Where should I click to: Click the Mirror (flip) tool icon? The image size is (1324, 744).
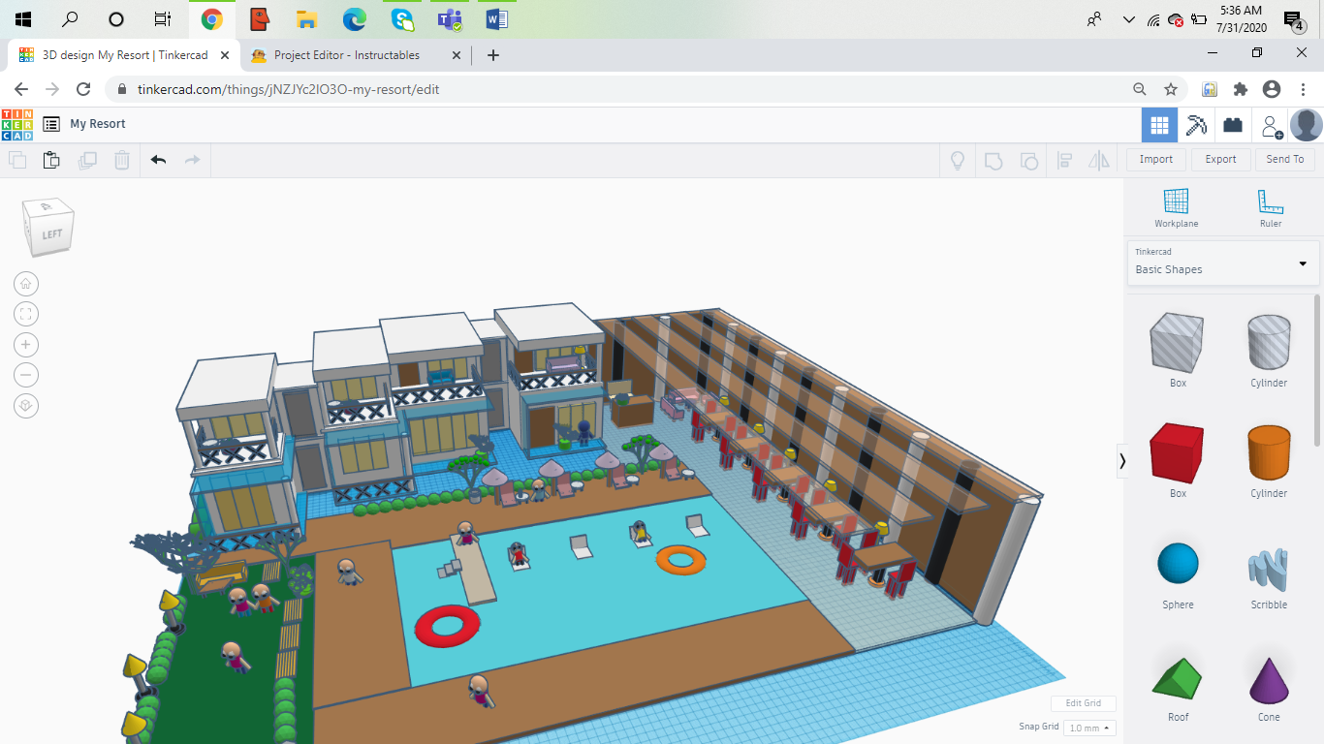pyautogui.click(x=1099, y=160)
